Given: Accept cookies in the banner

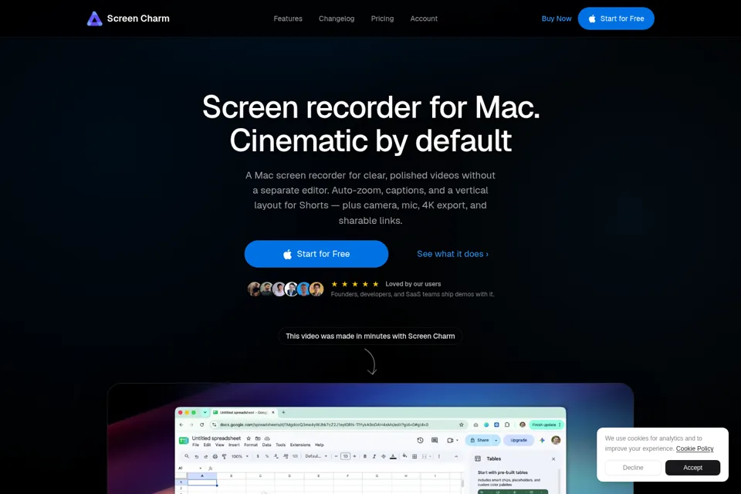Looking at the screenshot, I should [x=692, y=468].
